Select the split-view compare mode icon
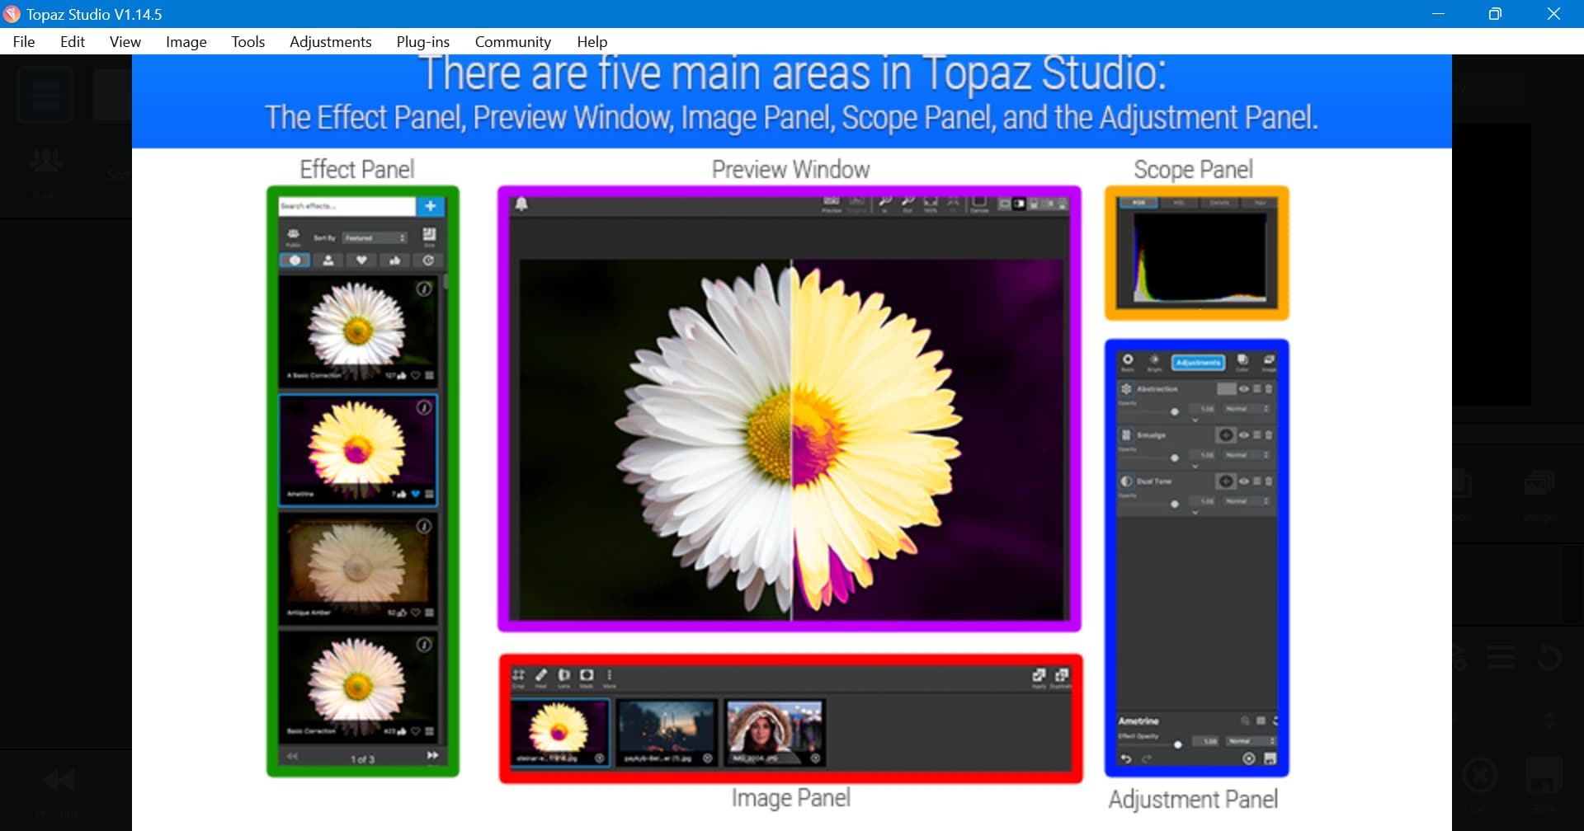 pos(1019,204)
